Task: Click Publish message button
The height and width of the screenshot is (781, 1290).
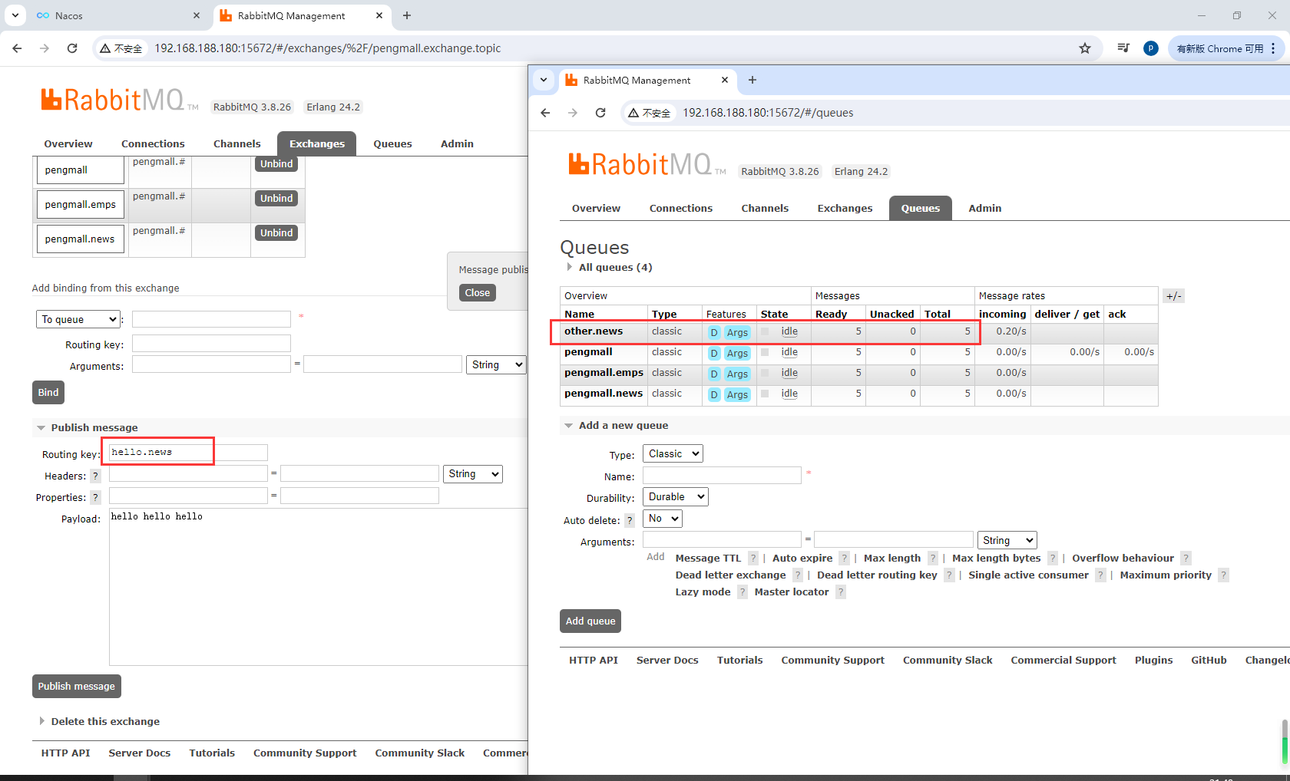Action: tap(77, 686)
